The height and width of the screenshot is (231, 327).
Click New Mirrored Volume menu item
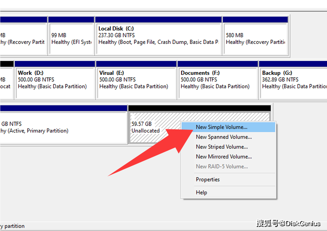click(x=228, y=157)
